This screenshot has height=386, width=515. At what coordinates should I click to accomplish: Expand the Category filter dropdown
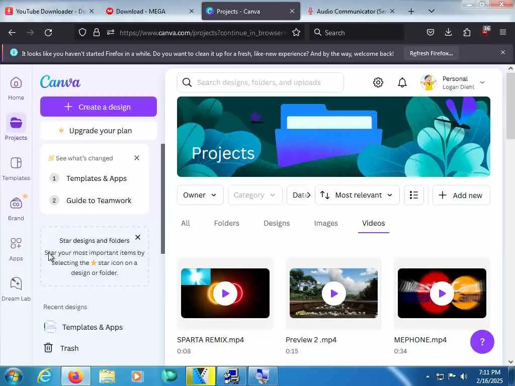click(255, 195)
